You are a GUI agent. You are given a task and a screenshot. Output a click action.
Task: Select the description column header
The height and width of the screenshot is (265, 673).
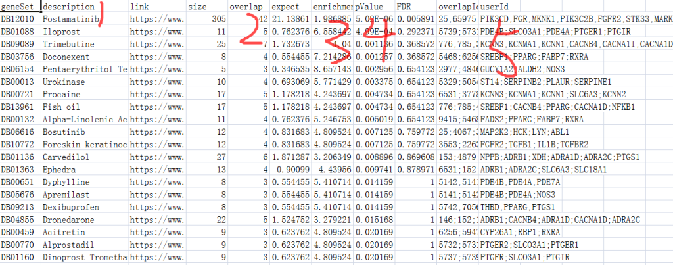click(x=85, y=7)
